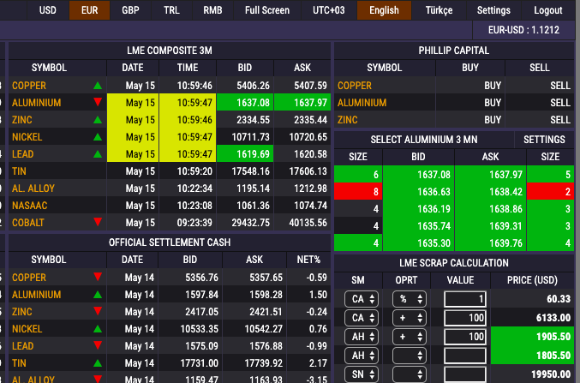Click OFFICIAL SETTLEMENT CASH header
580x383 pixels.
pyautogui.click(x=170, y=242)
